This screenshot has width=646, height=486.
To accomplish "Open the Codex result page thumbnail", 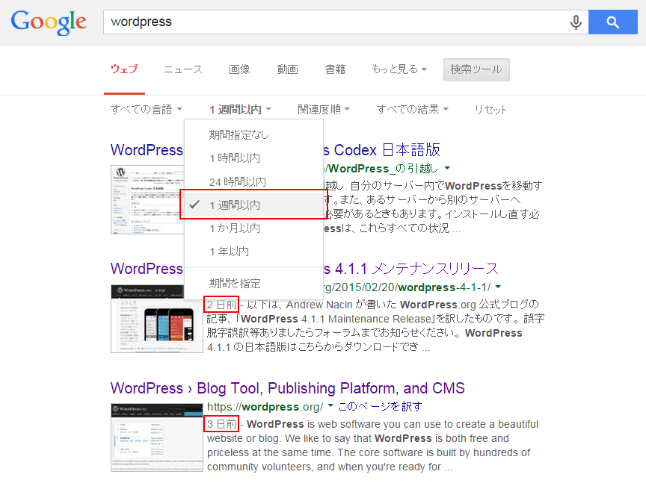I will (x=147, y=199).
